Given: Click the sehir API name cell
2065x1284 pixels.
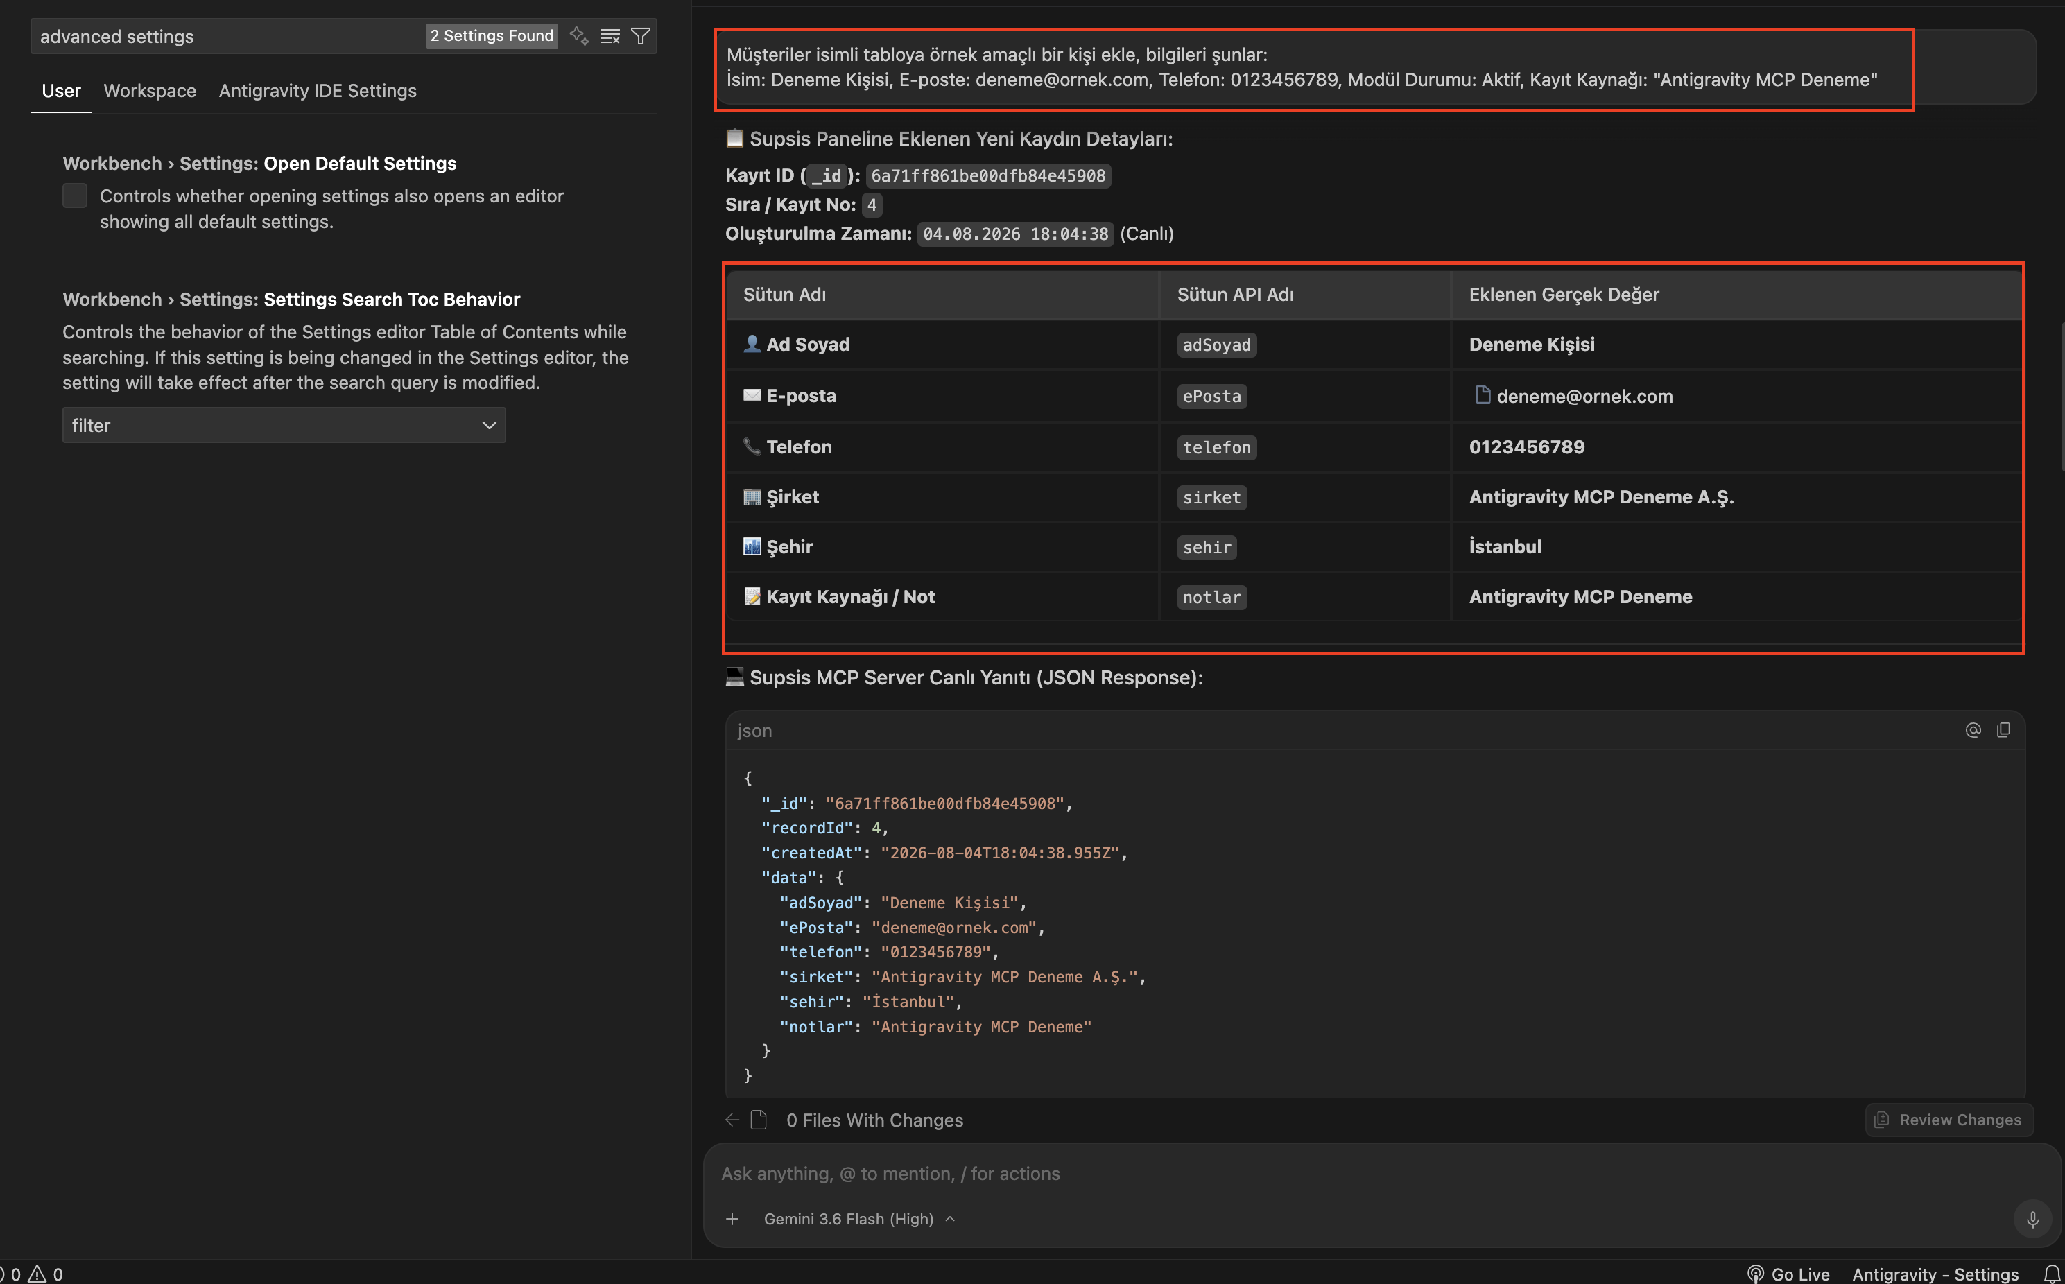Looking at the screenshot, I should click(x=1207, y=548).
